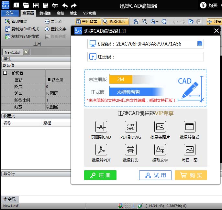The image size is (222, 210).
Task: Click the 名称 column header in 收藏夹
Action: pos(21,123)
